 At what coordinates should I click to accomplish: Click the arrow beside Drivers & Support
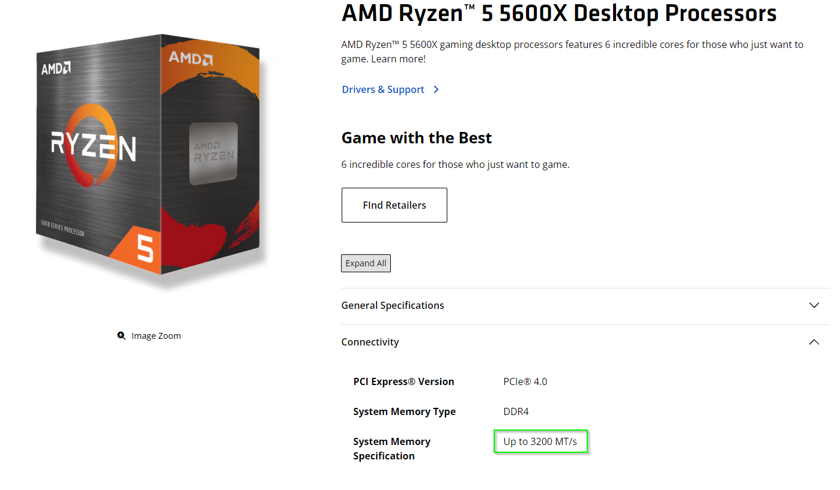[x=437, y=89]
